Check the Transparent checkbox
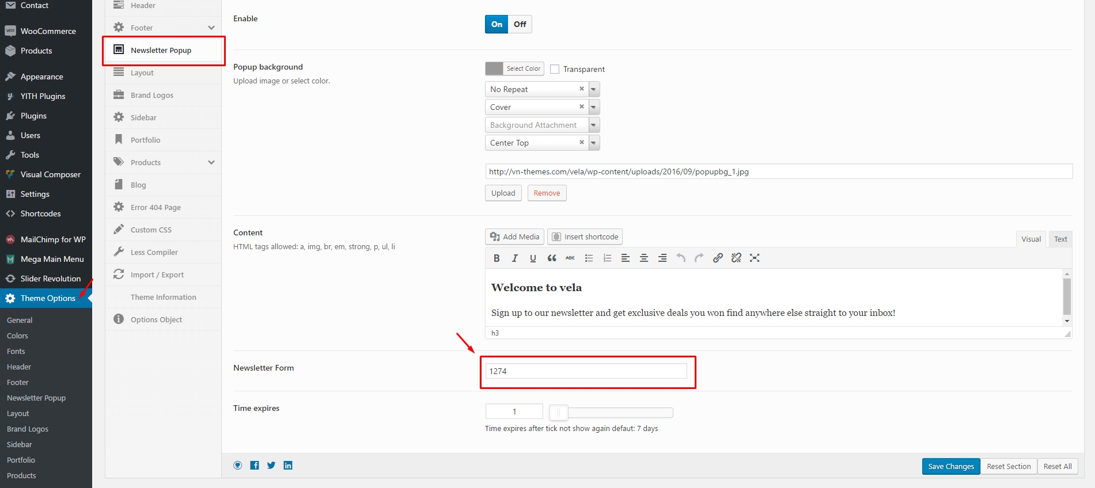This screenshot has height=488, width=1095. pos(555,69)
